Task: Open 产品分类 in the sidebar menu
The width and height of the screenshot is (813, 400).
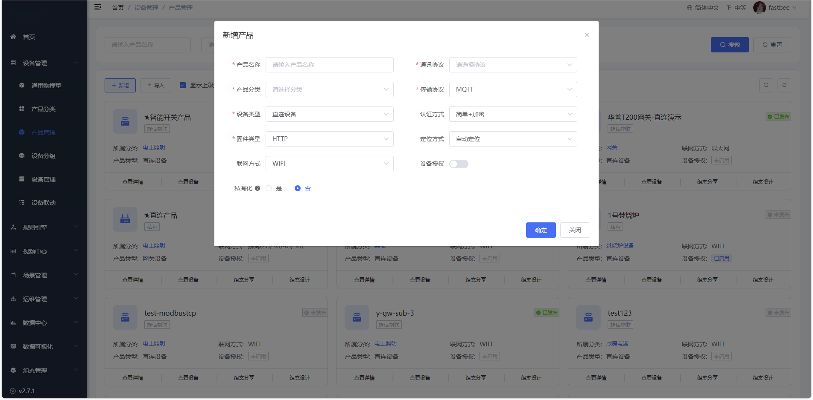Action: pyautogui.click(x=44, y=109)
